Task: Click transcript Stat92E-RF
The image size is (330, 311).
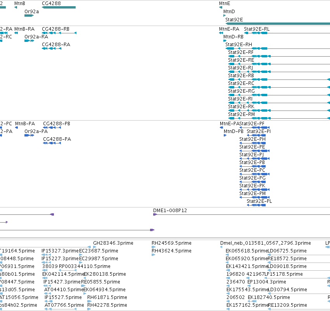Action: point(241,52)
